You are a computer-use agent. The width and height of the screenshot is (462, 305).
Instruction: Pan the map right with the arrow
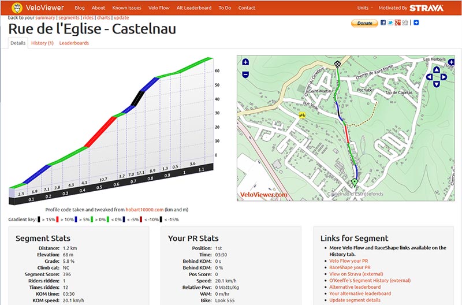444,77
